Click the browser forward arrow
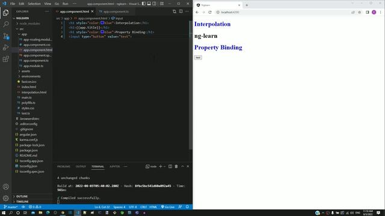The width and height of the screenshot is (385, 216). pyautogui.click(x=203, y=12)
